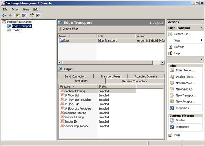Click New Send Connector icon
Viewport: 205px width, 146px height.
click(x=172, y=89)
